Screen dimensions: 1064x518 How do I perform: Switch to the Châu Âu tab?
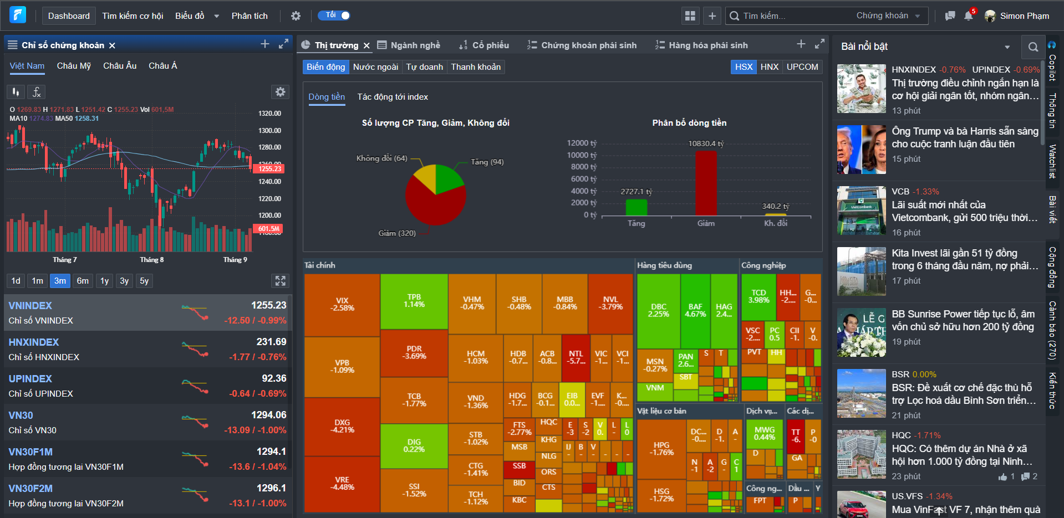point(120,66)
